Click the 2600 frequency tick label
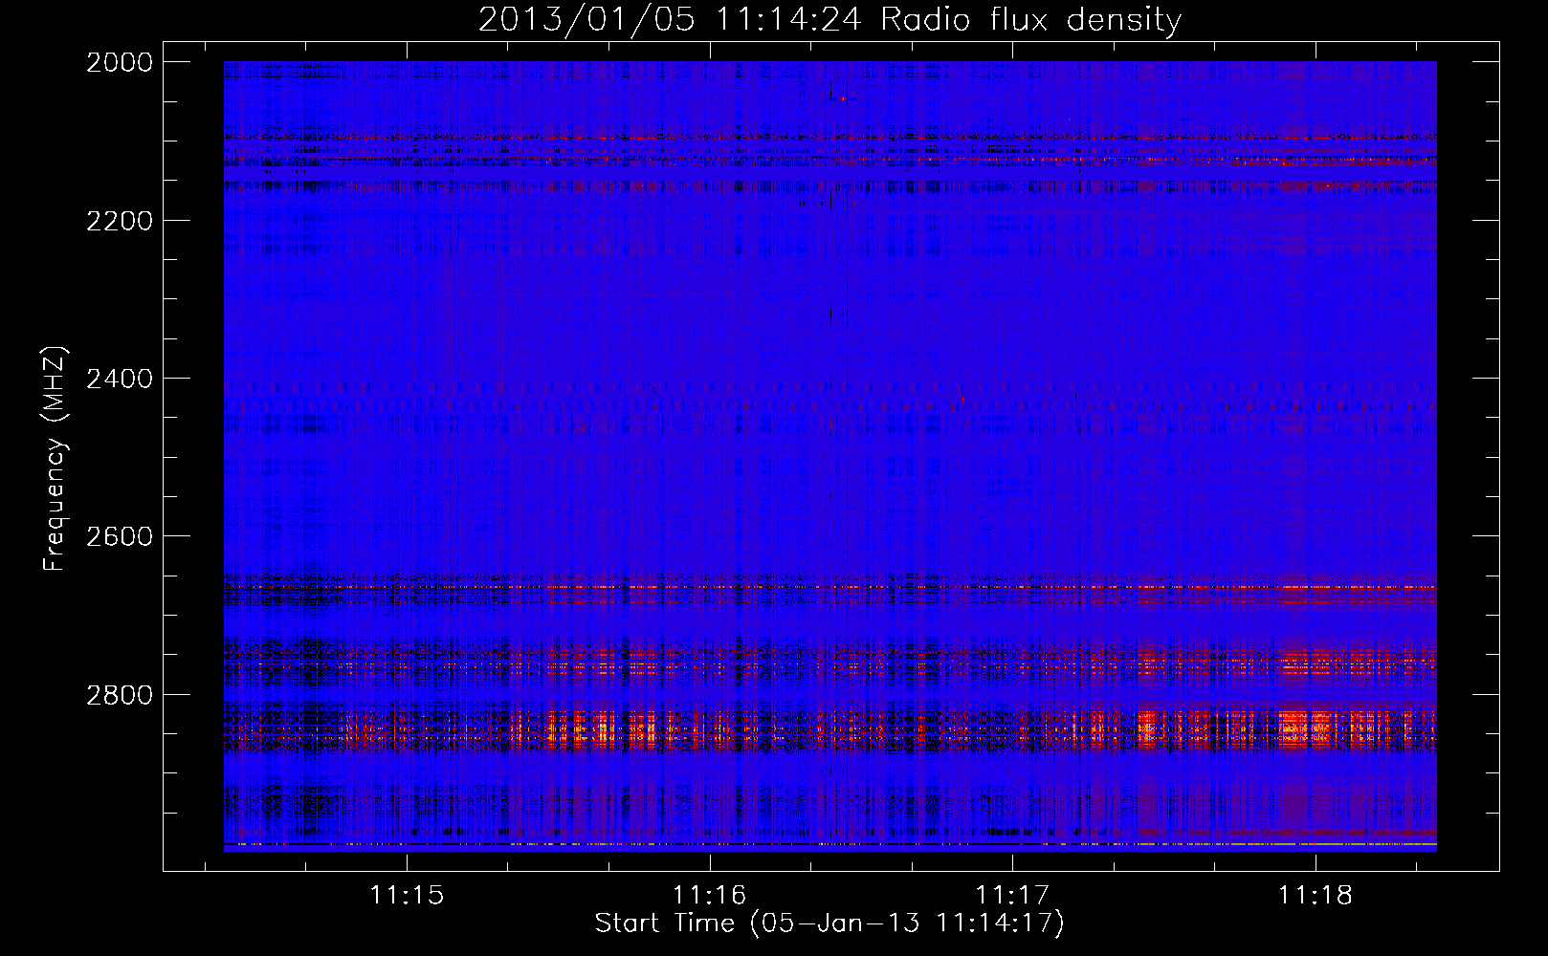1548x956 pixels. pos(120,536)
